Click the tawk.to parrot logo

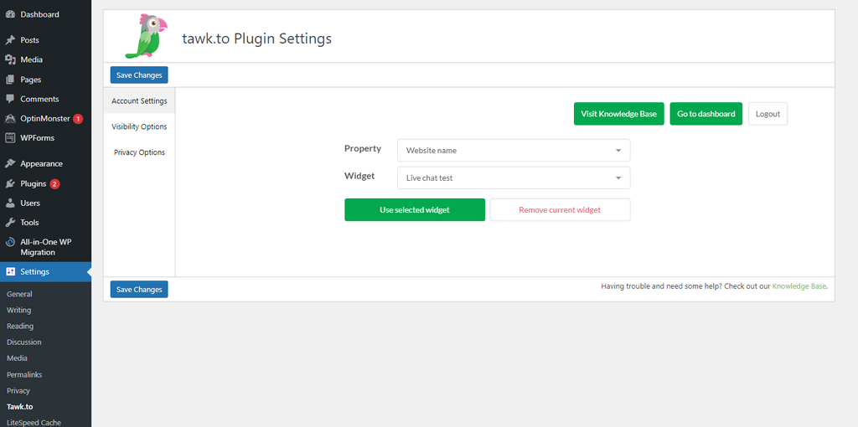[146, 36]
